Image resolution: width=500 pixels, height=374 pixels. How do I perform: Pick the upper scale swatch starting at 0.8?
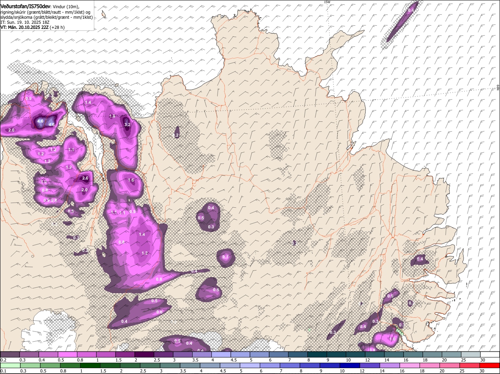pyautogui.click(x=87, y=354)
